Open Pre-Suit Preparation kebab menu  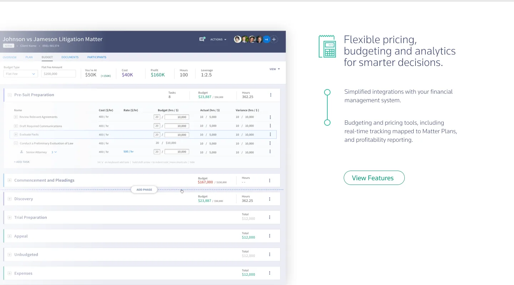pyautogui.click(x=271, y=95)
